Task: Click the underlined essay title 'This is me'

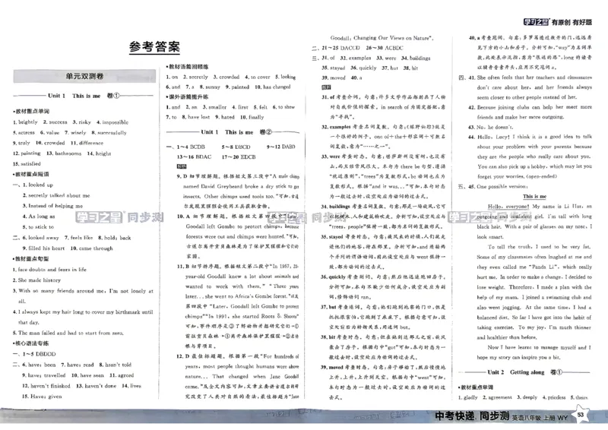Action: (x=535, y=197)
